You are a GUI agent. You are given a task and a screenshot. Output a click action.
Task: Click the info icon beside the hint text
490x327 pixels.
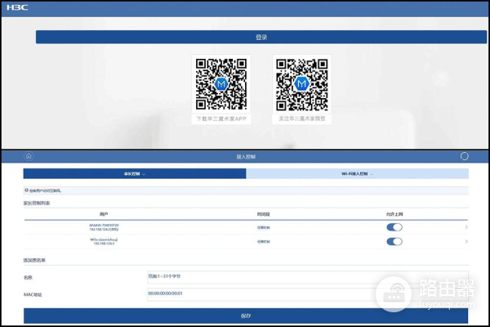coord(27,190)
